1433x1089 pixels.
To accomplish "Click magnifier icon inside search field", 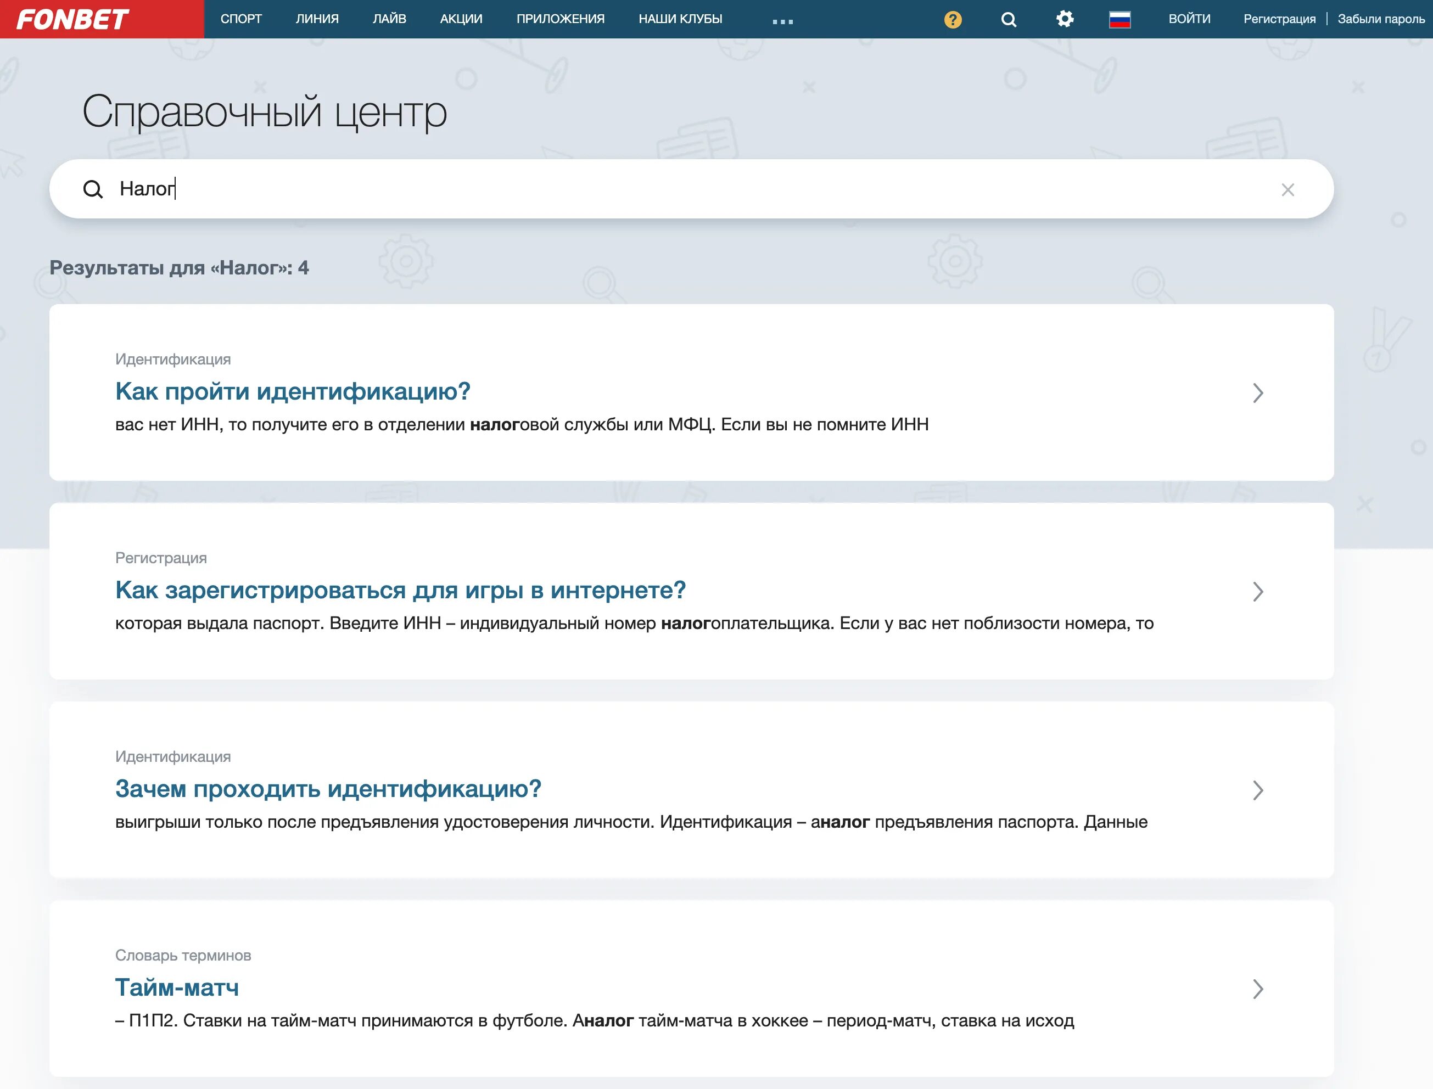I will click(93, 189).
